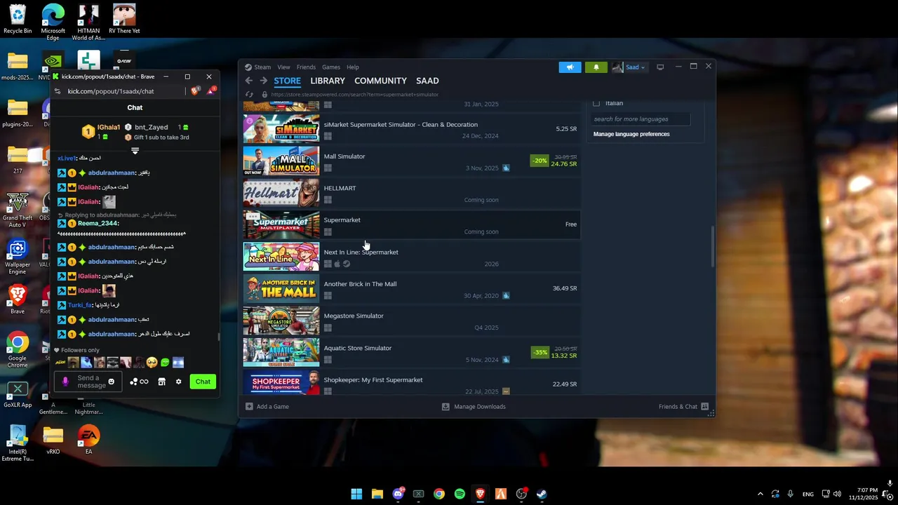Click the microphone icon in chat box
The width and height of the screenshot is (898, 505).
click(65, 382)
